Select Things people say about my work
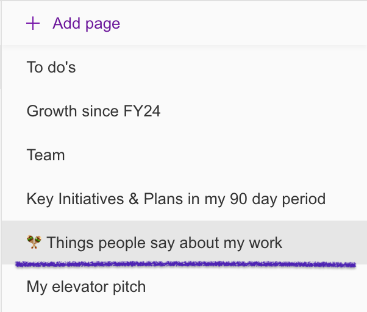 pyautogui.click(x=164, y=243)
